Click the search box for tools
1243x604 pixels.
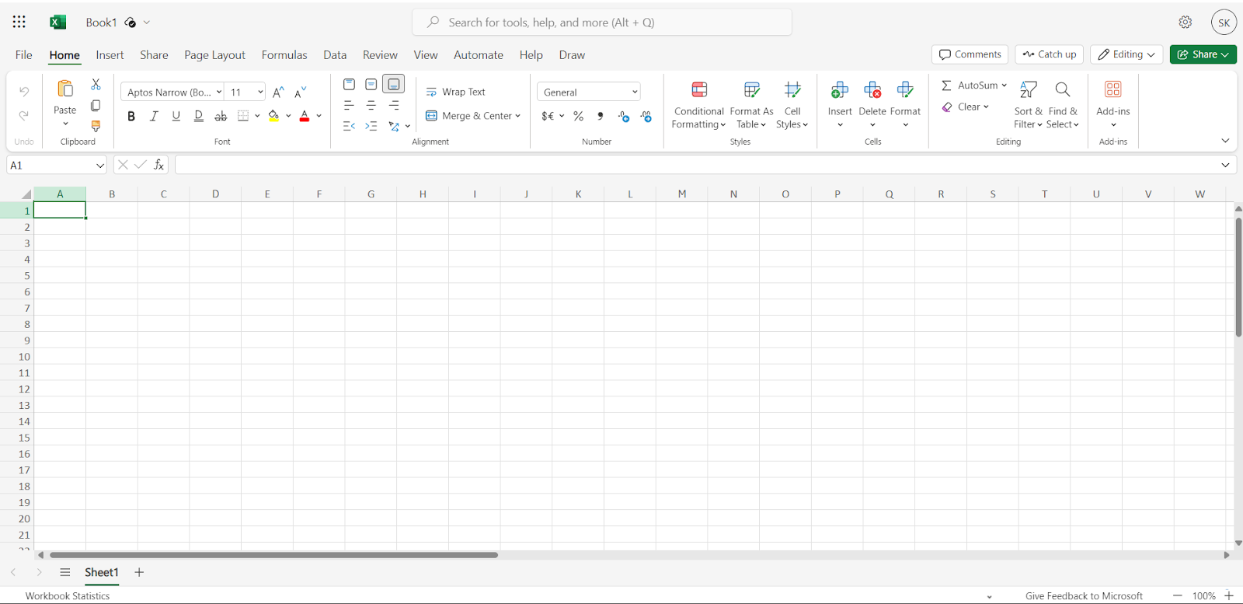(602, 23)
